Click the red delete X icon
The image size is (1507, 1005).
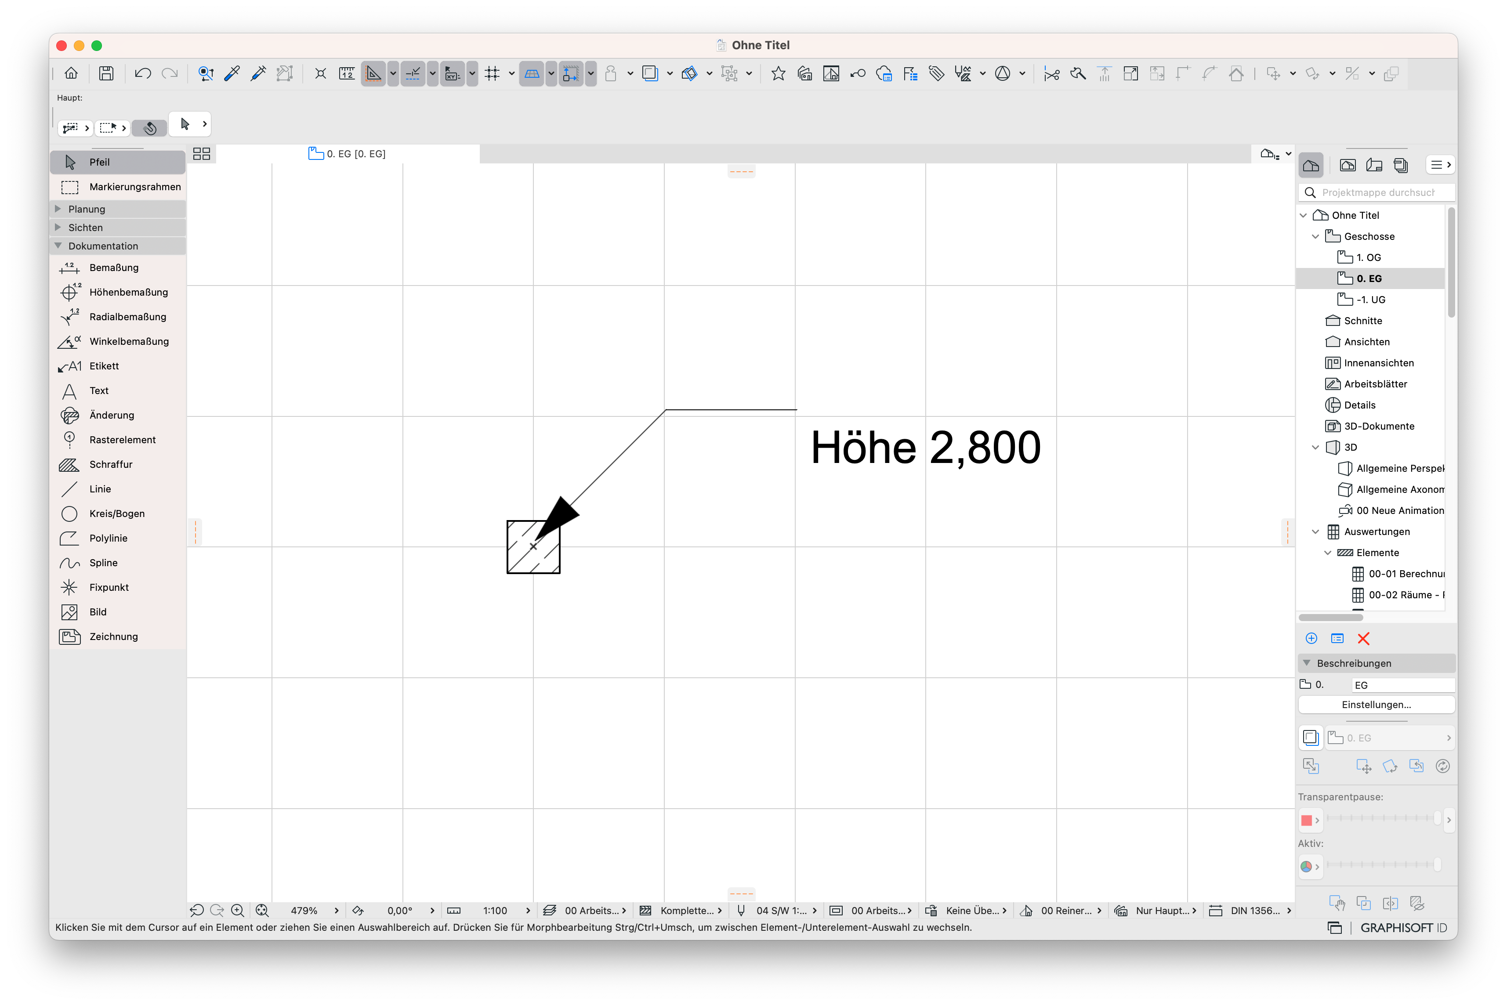pyautogui.click(x=1363, y=638)
